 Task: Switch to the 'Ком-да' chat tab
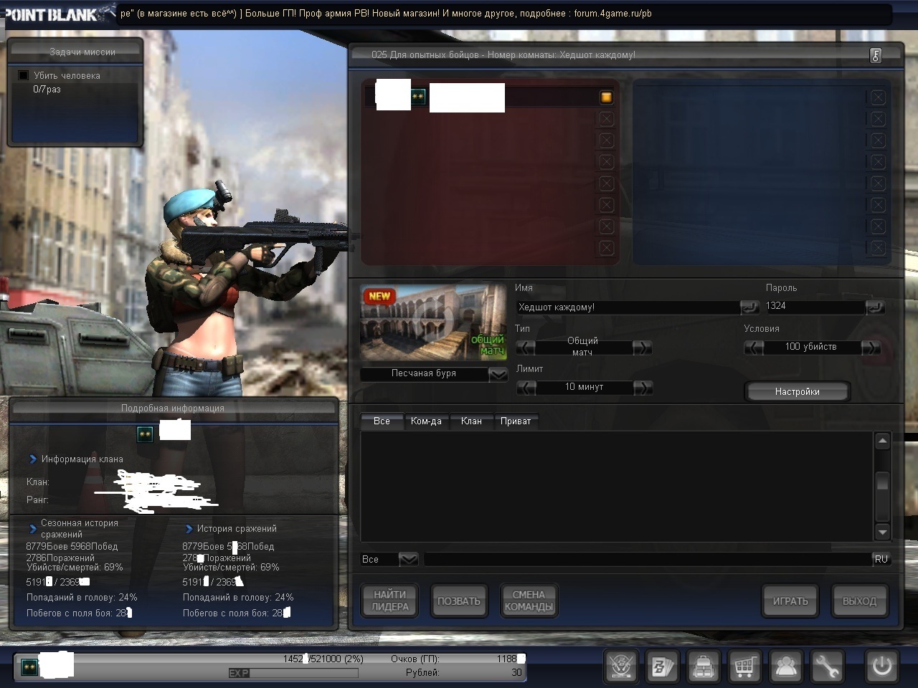[x=426, y=421]
